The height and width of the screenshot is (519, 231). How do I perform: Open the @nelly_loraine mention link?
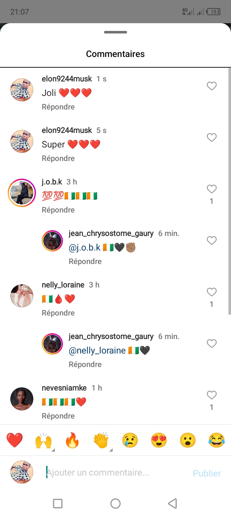click(97, 350)
